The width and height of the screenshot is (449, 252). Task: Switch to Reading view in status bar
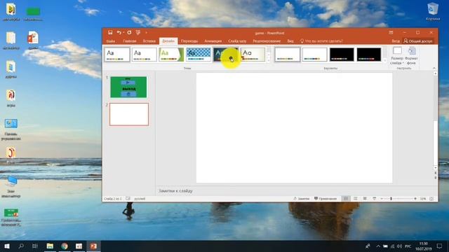click(365, 199)
